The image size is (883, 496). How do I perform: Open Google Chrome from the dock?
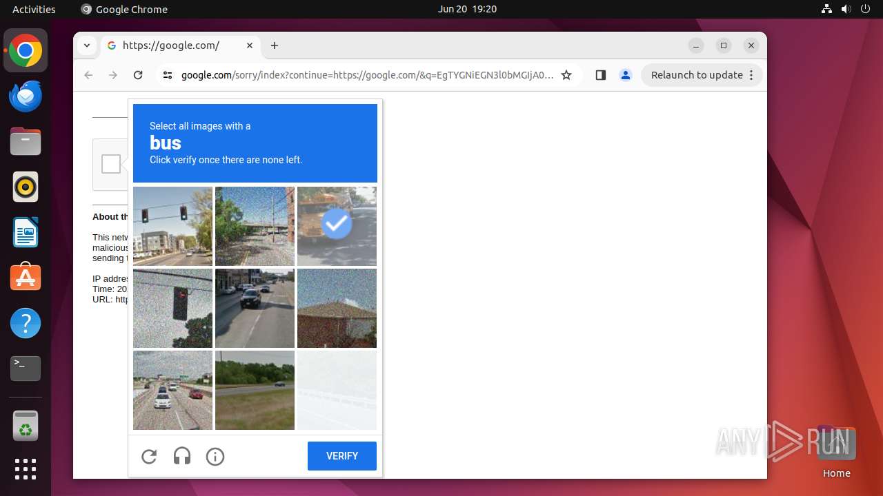(x=26, y=50)
